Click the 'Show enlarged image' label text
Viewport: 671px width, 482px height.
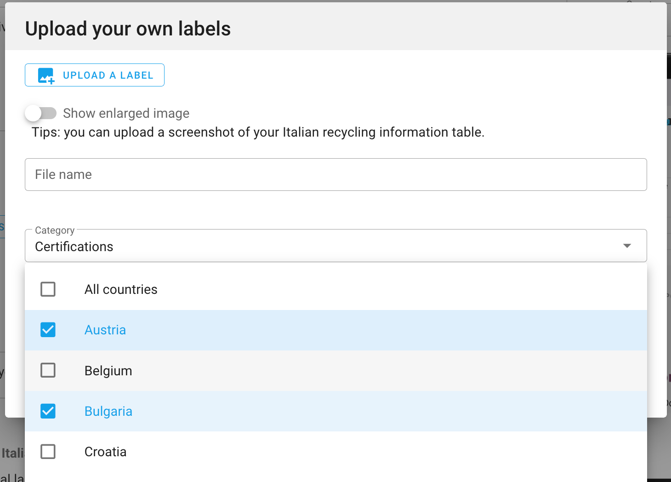[126, 113]
